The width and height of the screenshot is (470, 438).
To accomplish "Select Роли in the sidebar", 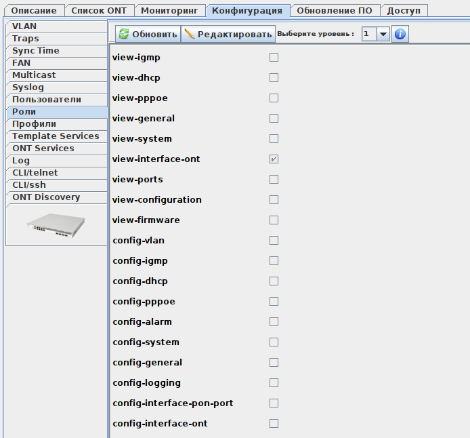I will tap(56, 112).
